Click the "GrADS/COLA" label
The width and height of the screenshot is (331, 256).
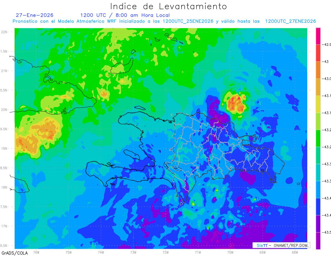tap(14, 253)
